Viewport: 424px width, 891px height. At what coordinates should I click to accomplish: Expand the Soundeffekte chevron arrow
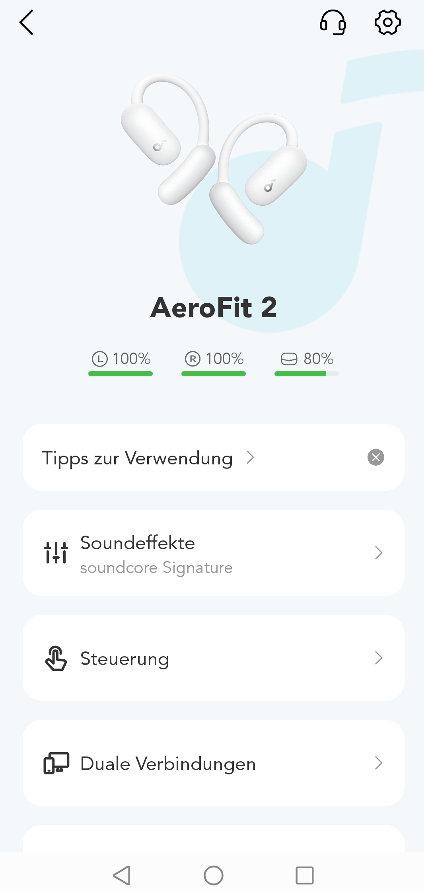click(x=378, y=553)
